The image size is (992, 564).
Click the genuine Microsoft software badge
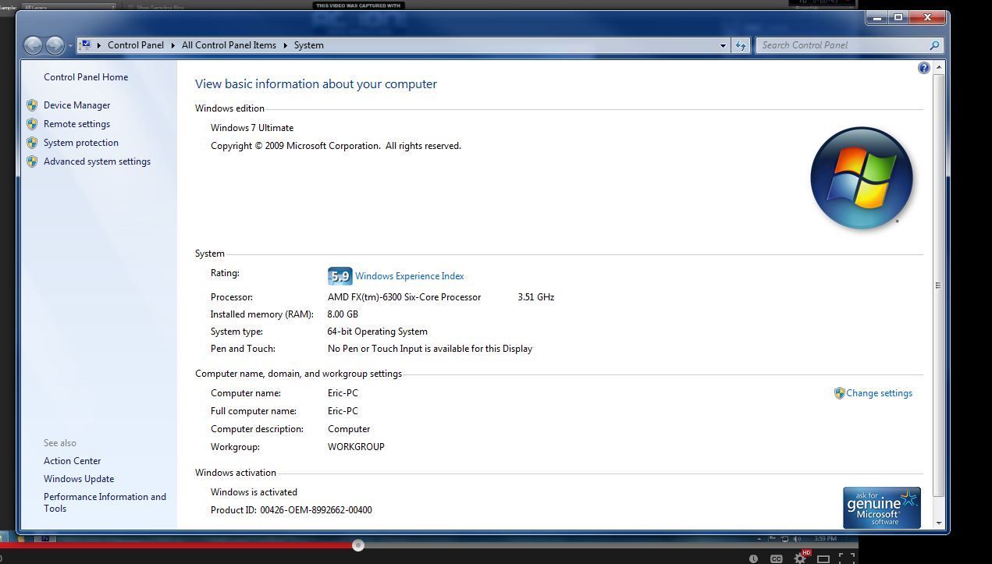click(x=882, y=508)
